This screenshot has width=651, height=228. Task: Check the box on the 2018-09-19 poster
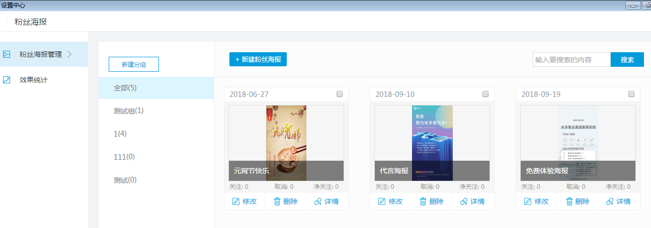(x=631, y=94)
